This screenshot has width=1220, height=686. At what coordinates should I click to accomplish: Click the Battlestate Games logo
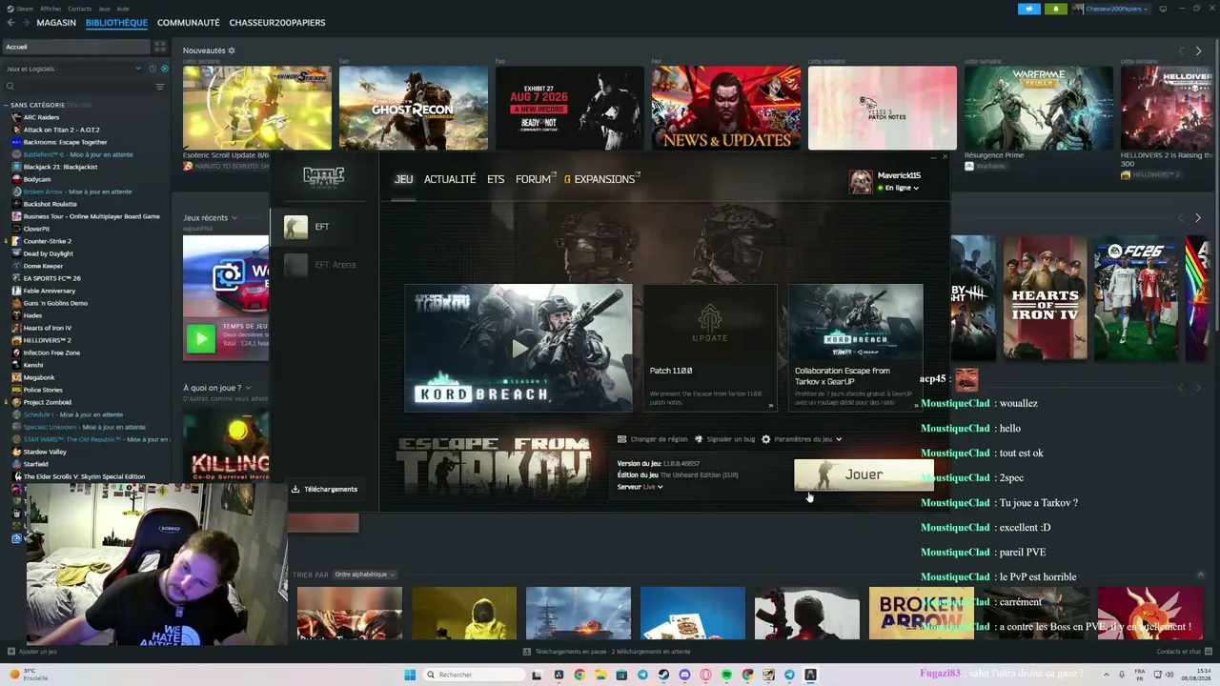323,178
